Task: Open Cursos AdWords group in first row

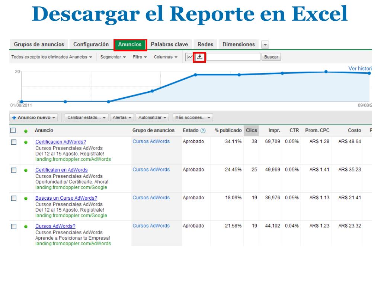Action: tap(151, 141)
